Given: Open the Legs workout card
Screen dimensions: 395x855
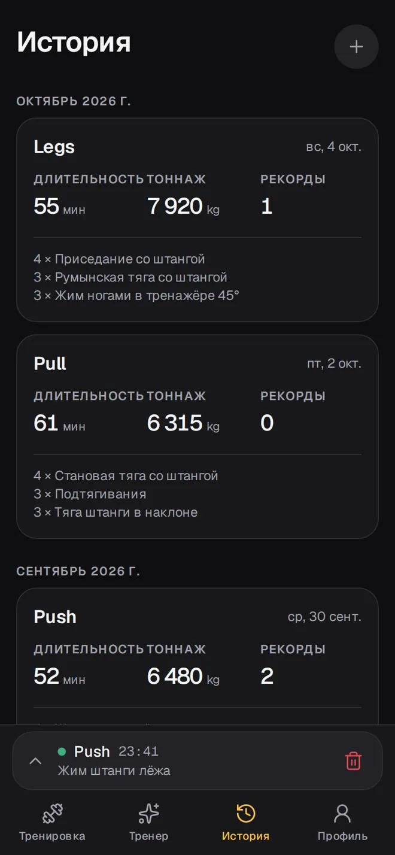Looking at the screenshot, I should tap(197, 220).
